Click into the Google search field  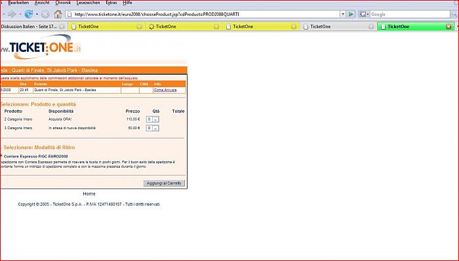tap(410, 14)
